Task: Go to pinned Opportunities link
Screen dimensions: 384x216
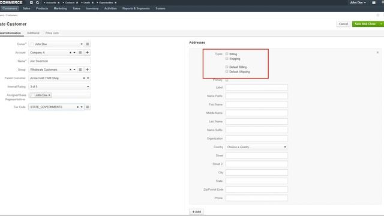Action: pyautogui.click(x=106, y=2)
